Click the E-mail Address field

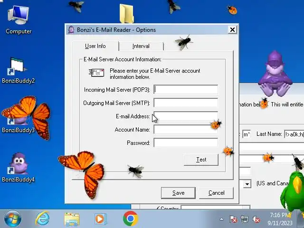186,116
